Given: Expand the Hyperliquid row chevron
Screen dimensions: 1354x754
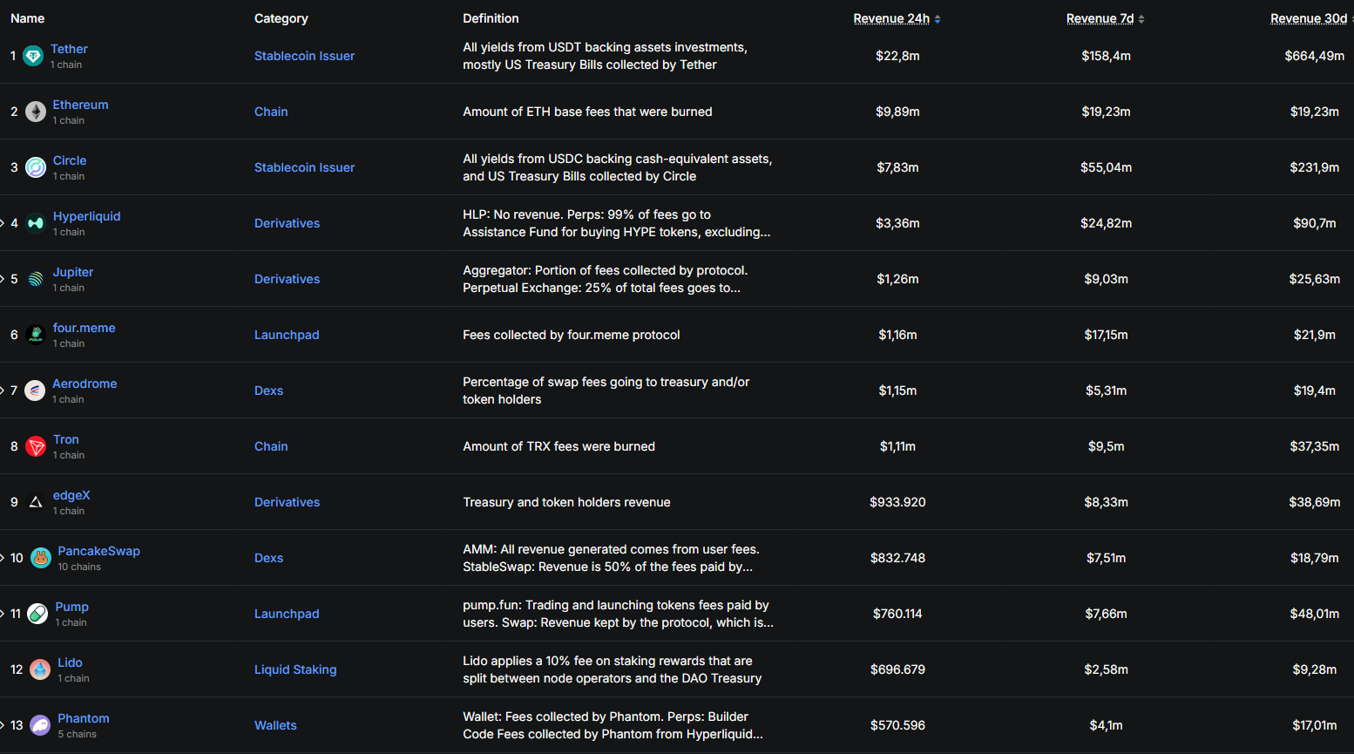Looking at the screenshot, I should tap(3, 223).
